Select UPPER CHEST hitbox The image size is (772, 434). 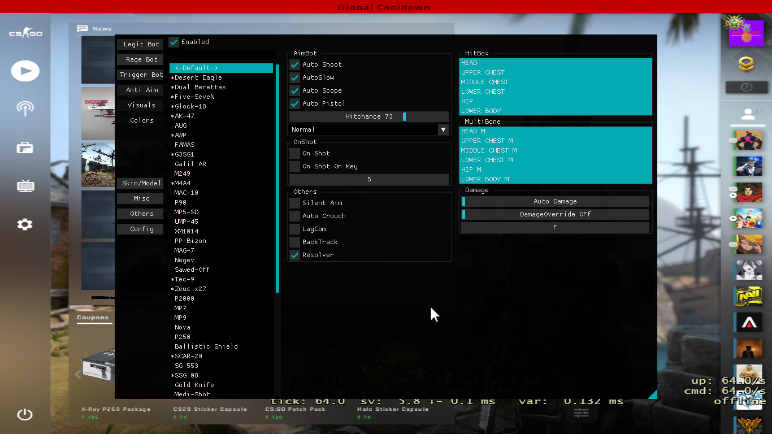pos(556,72)
